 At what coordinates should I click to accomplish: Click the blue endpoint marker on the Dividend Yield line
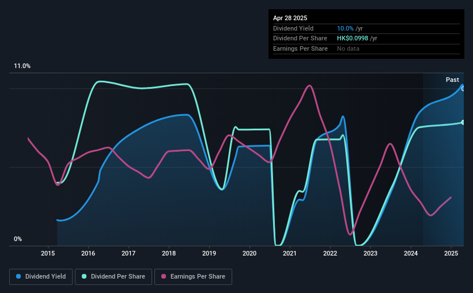[463, 89]
